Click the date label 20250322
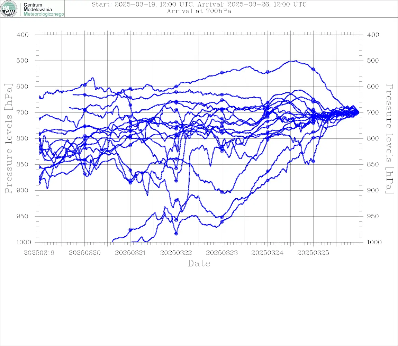This screenshot has height=346, width=398. point(176,253)
